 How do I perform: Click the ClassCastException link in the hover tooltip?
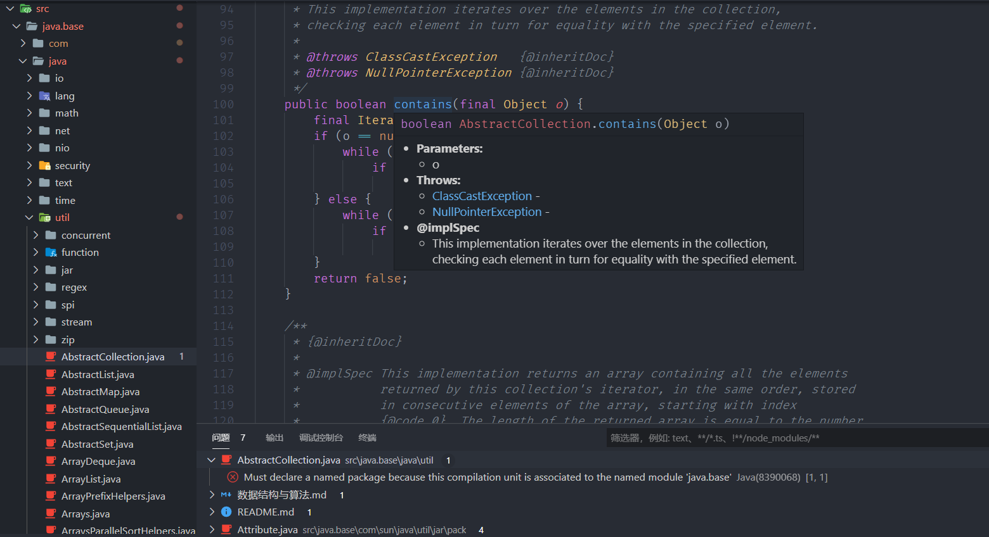click(481, 196)
